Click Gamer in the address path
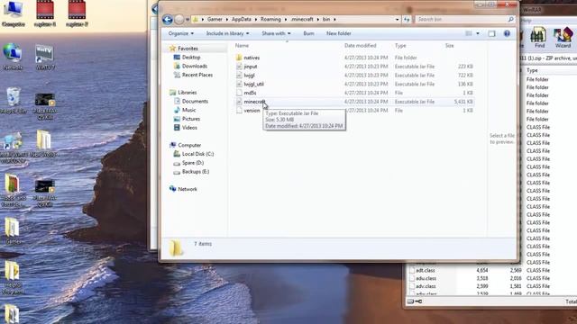Viewport: 577px width, 324px height. [215, 19]
